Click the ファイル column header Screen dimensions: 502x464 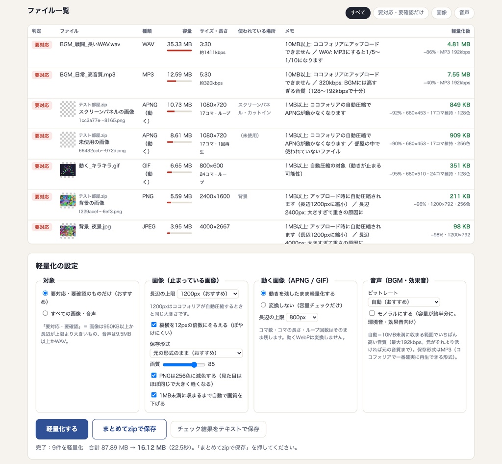click(x=69, y=31)
